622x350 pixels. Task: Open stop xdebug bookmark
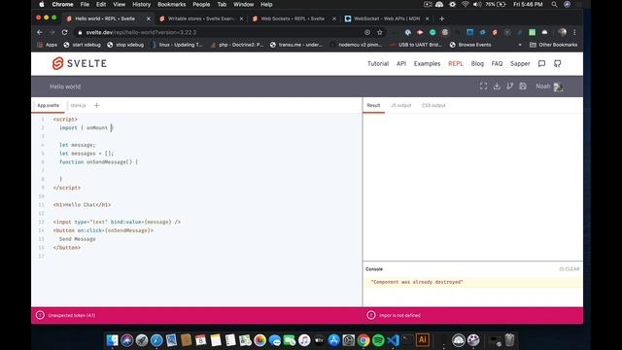(x=125, y=45)
